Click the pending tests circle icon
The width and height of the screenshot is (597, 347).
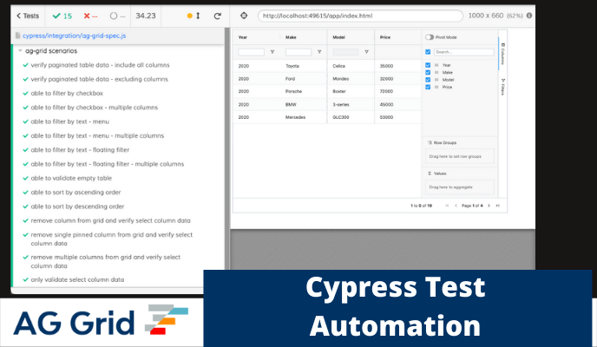point(114,16)
